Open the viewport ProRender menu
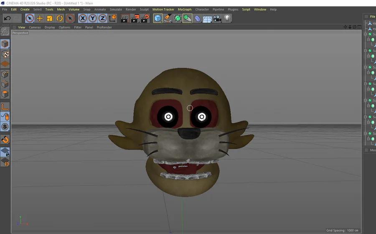Viewport: 376px width, 234px height. pos(104,27)
